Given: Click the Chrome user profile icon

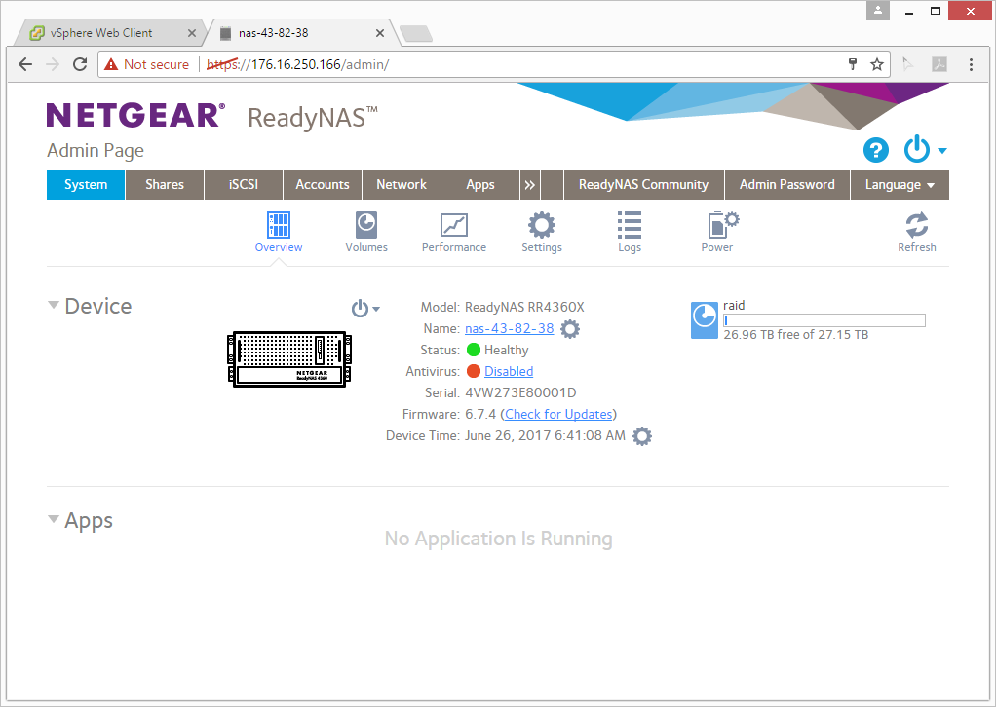Looking at the screenshot, I should coord(878,11).
